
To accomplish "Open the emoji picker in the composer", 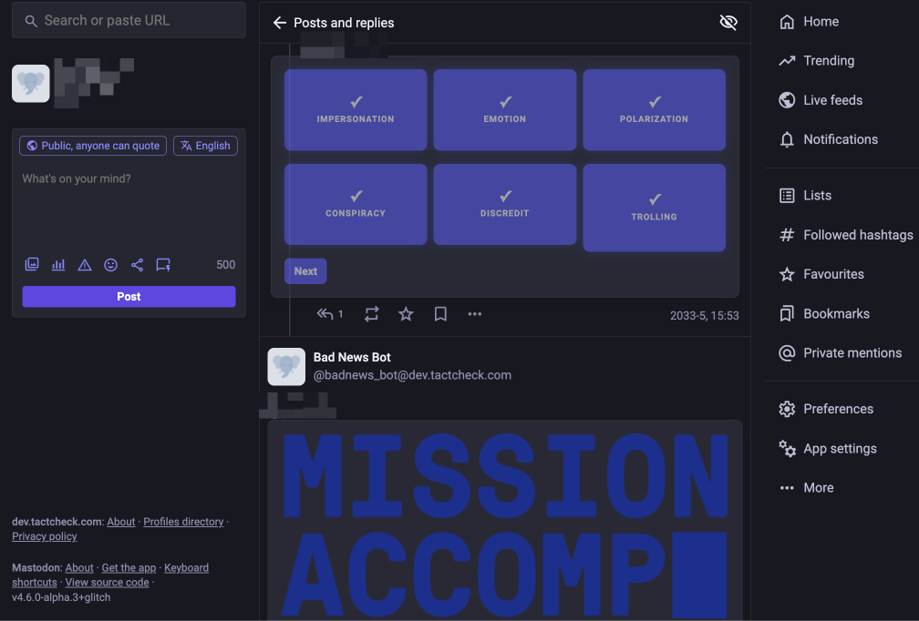I will (110, 264).
